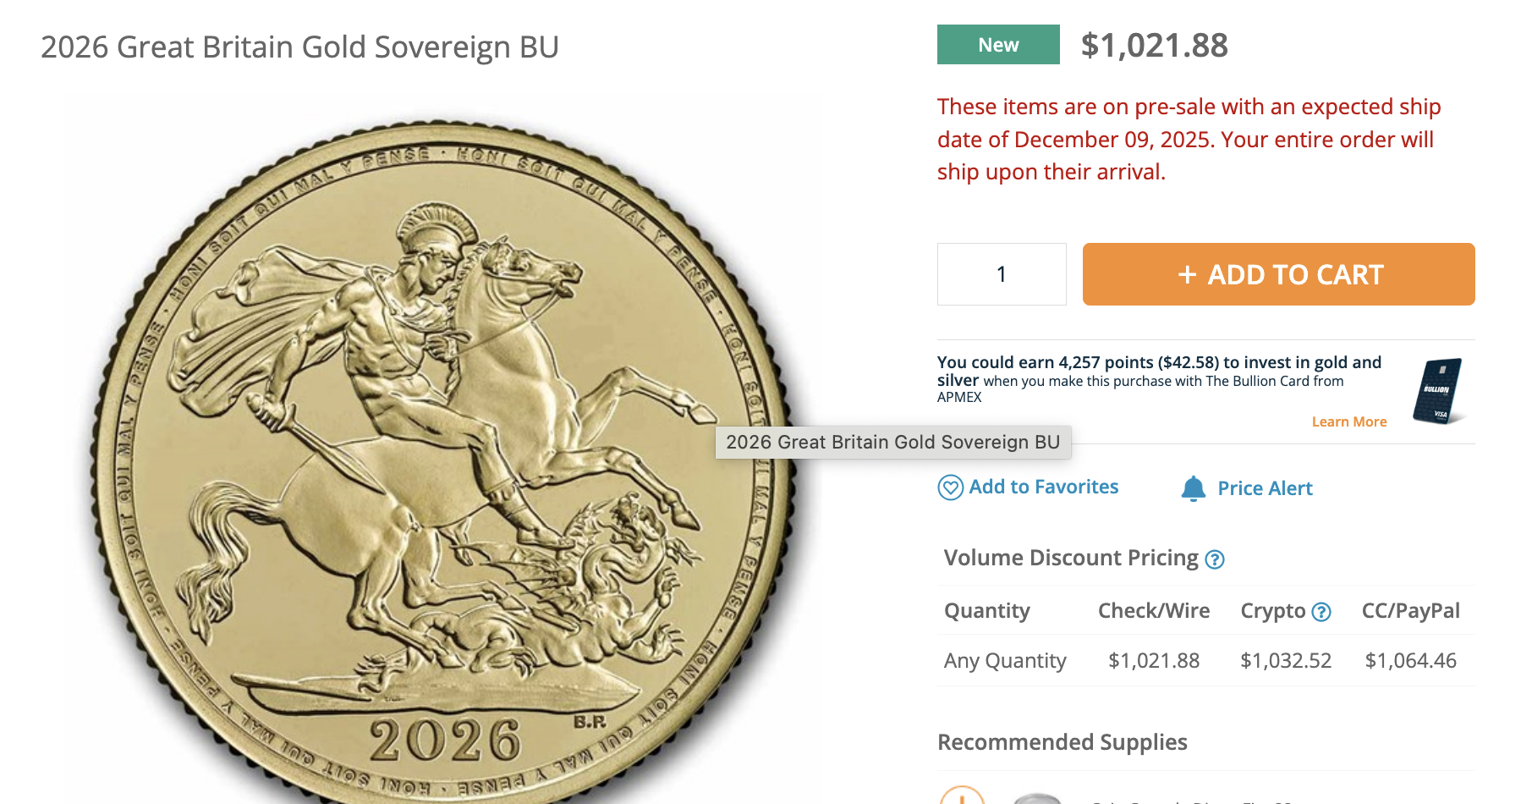Screen dimensions: 1521x804
Task: Open the Volume Discount Pricing help icon
Action: [x=1215, y=559]
